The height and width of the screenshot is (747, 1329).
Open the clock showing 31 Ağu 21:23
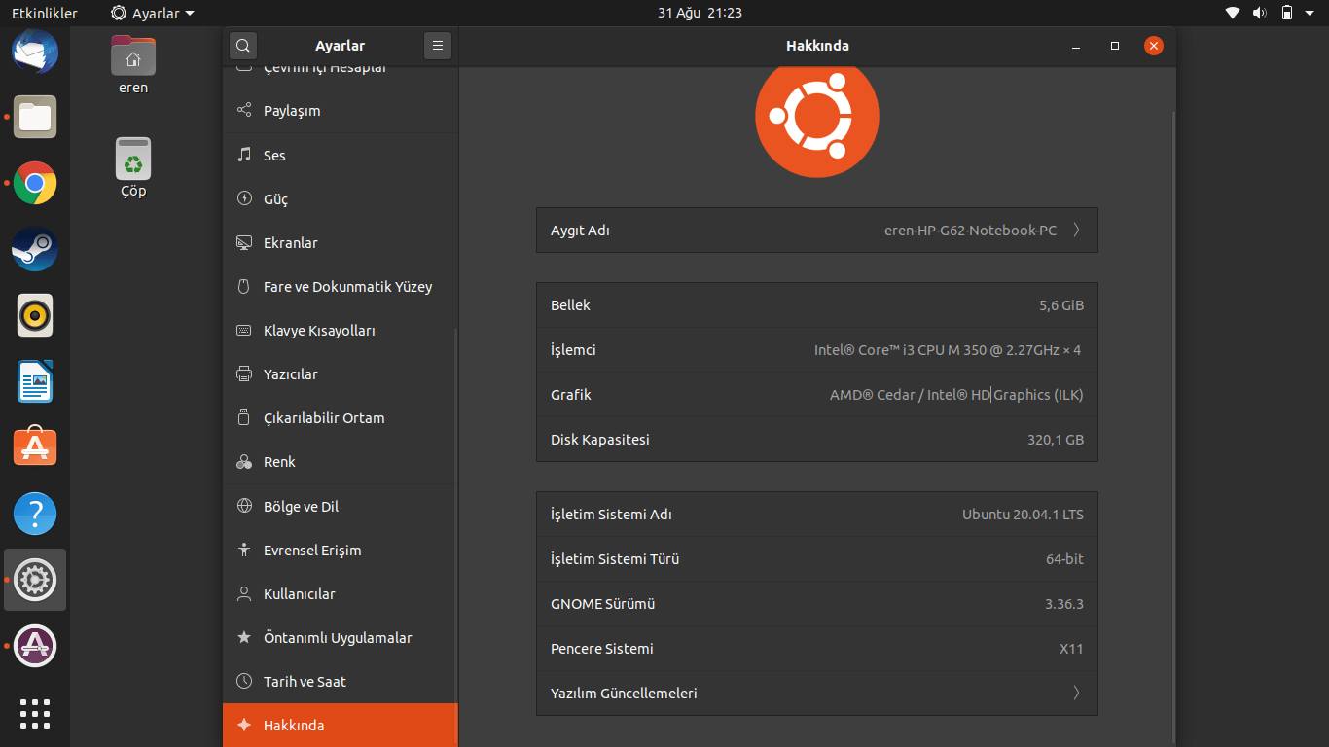(x=700, y=13)
